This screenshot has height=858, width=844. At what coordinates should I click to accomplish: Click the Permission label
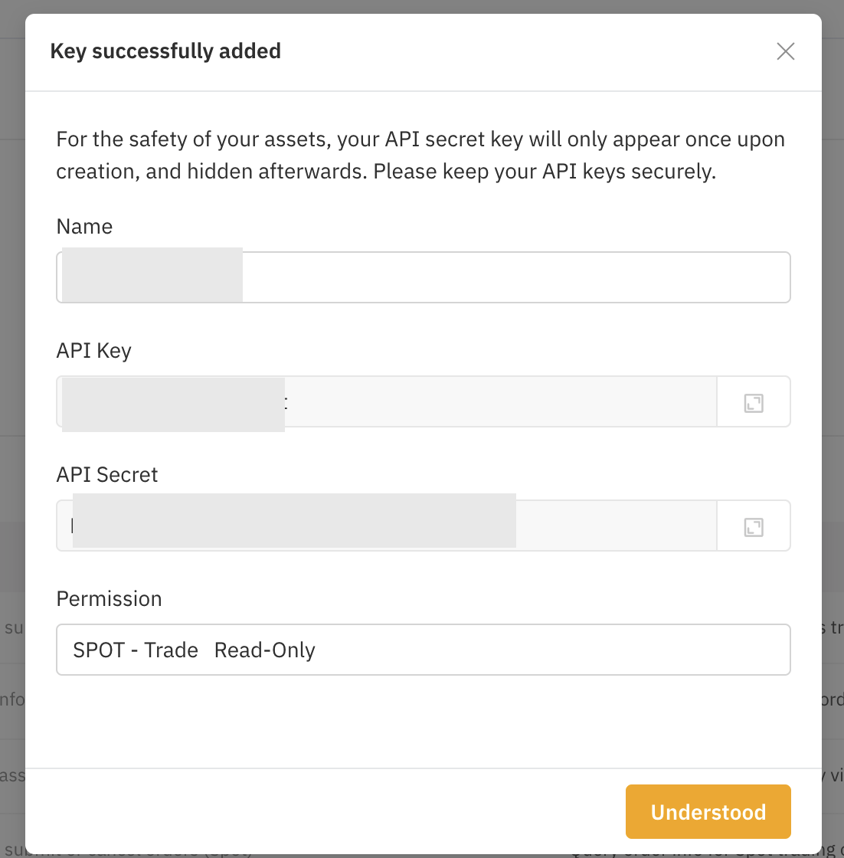(110, 598)
